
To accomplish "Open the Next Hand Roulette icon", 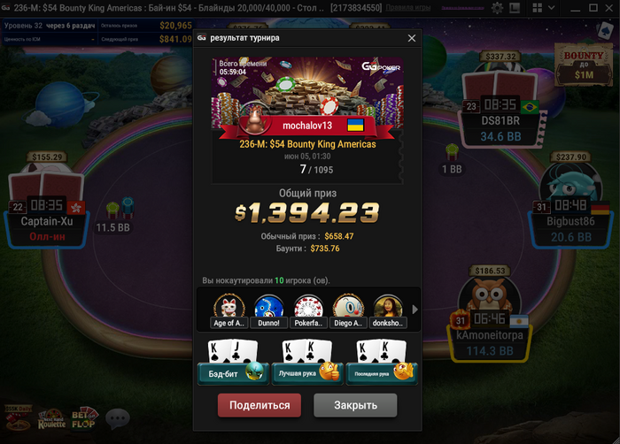I will point(51,419).
